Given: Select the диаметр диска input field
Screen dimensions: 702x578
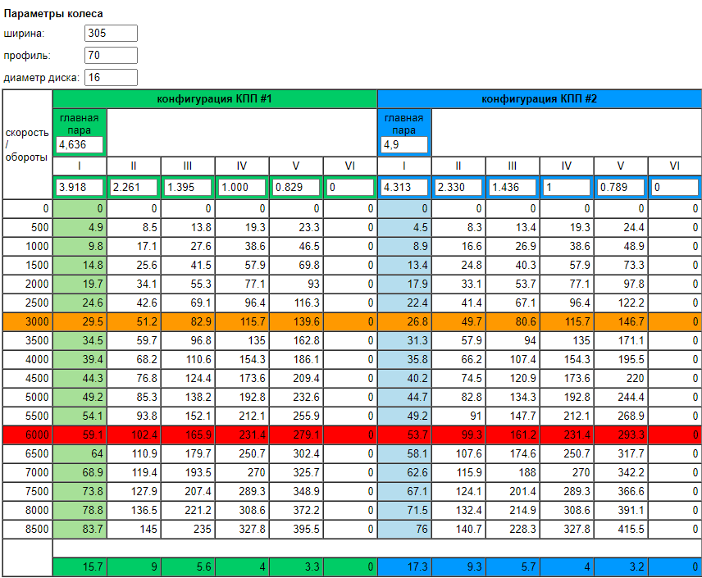Looking at the screenshot, I should [111, 78].
